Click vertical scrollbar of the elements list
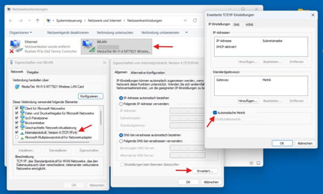 101,118
